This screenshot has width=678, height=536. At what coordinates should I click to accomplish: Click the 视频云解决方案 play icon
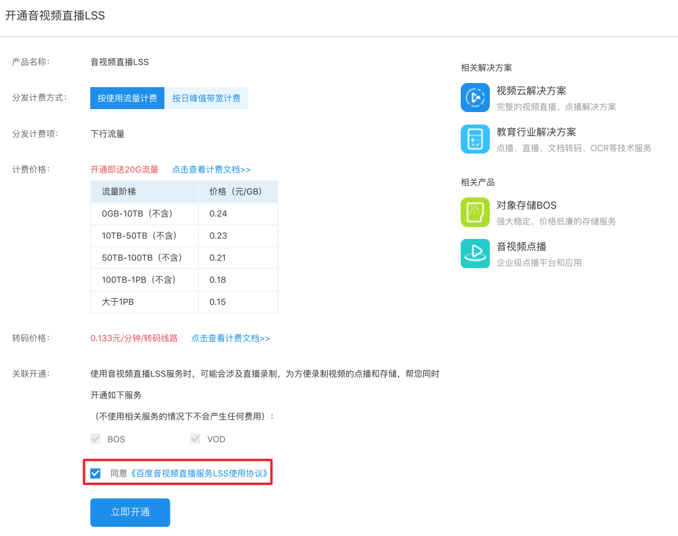click(475, 98)
